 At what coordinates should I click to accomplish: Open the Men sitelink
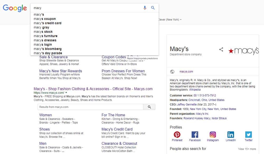43,143
